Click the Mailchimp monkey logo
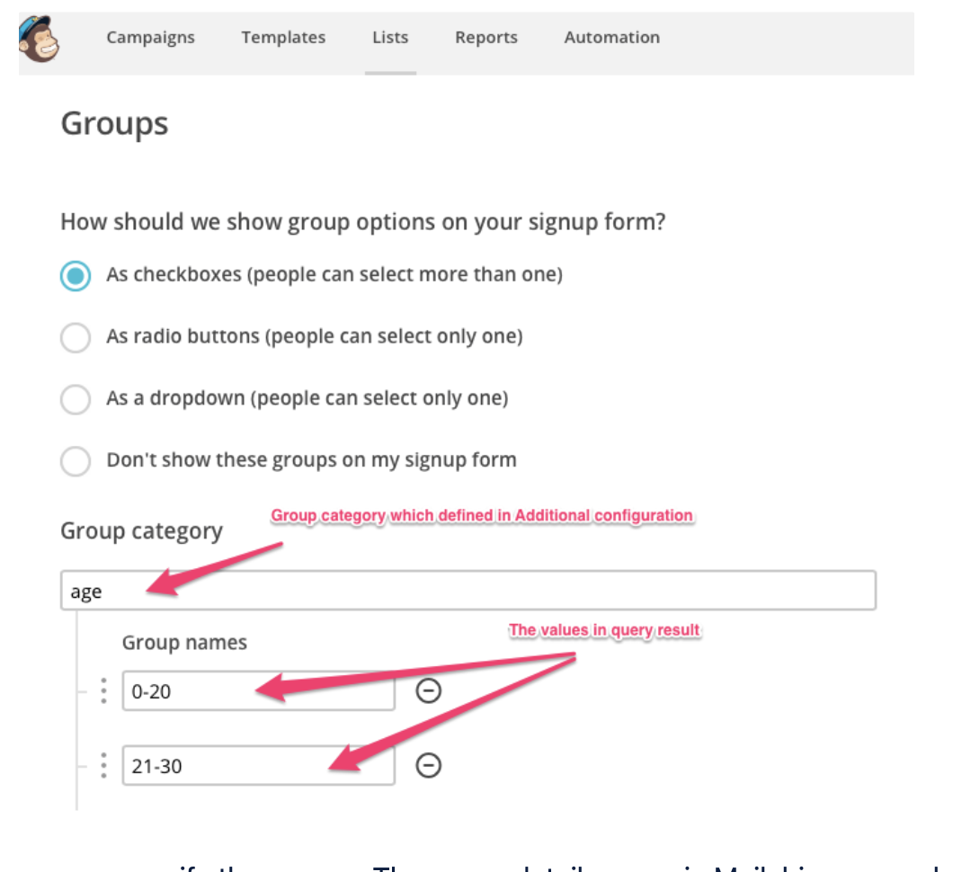This screenshot has width=962, height=872. point(40,40)
